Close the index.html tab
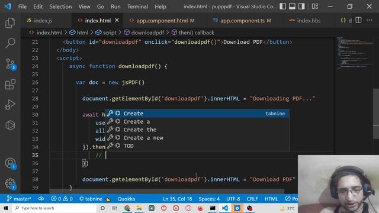The height and width of the screenshot is (213, 379). [x=117, y=20]
